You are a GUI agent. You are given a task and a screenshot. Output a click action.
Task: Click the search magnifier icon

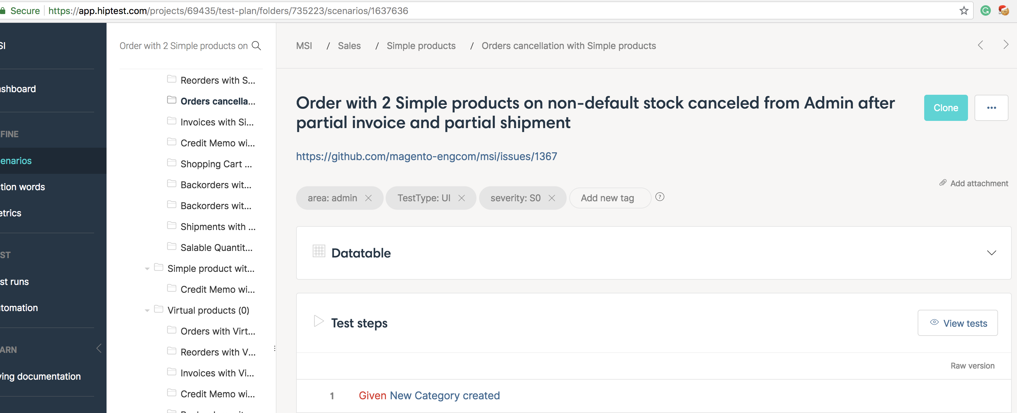[256, 46]
